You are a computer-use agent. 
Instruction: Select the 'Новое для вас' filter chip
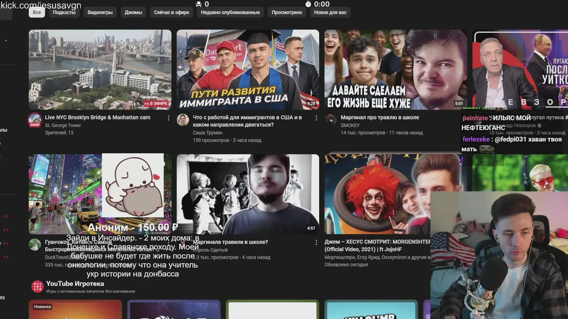[x=330, y=12]
